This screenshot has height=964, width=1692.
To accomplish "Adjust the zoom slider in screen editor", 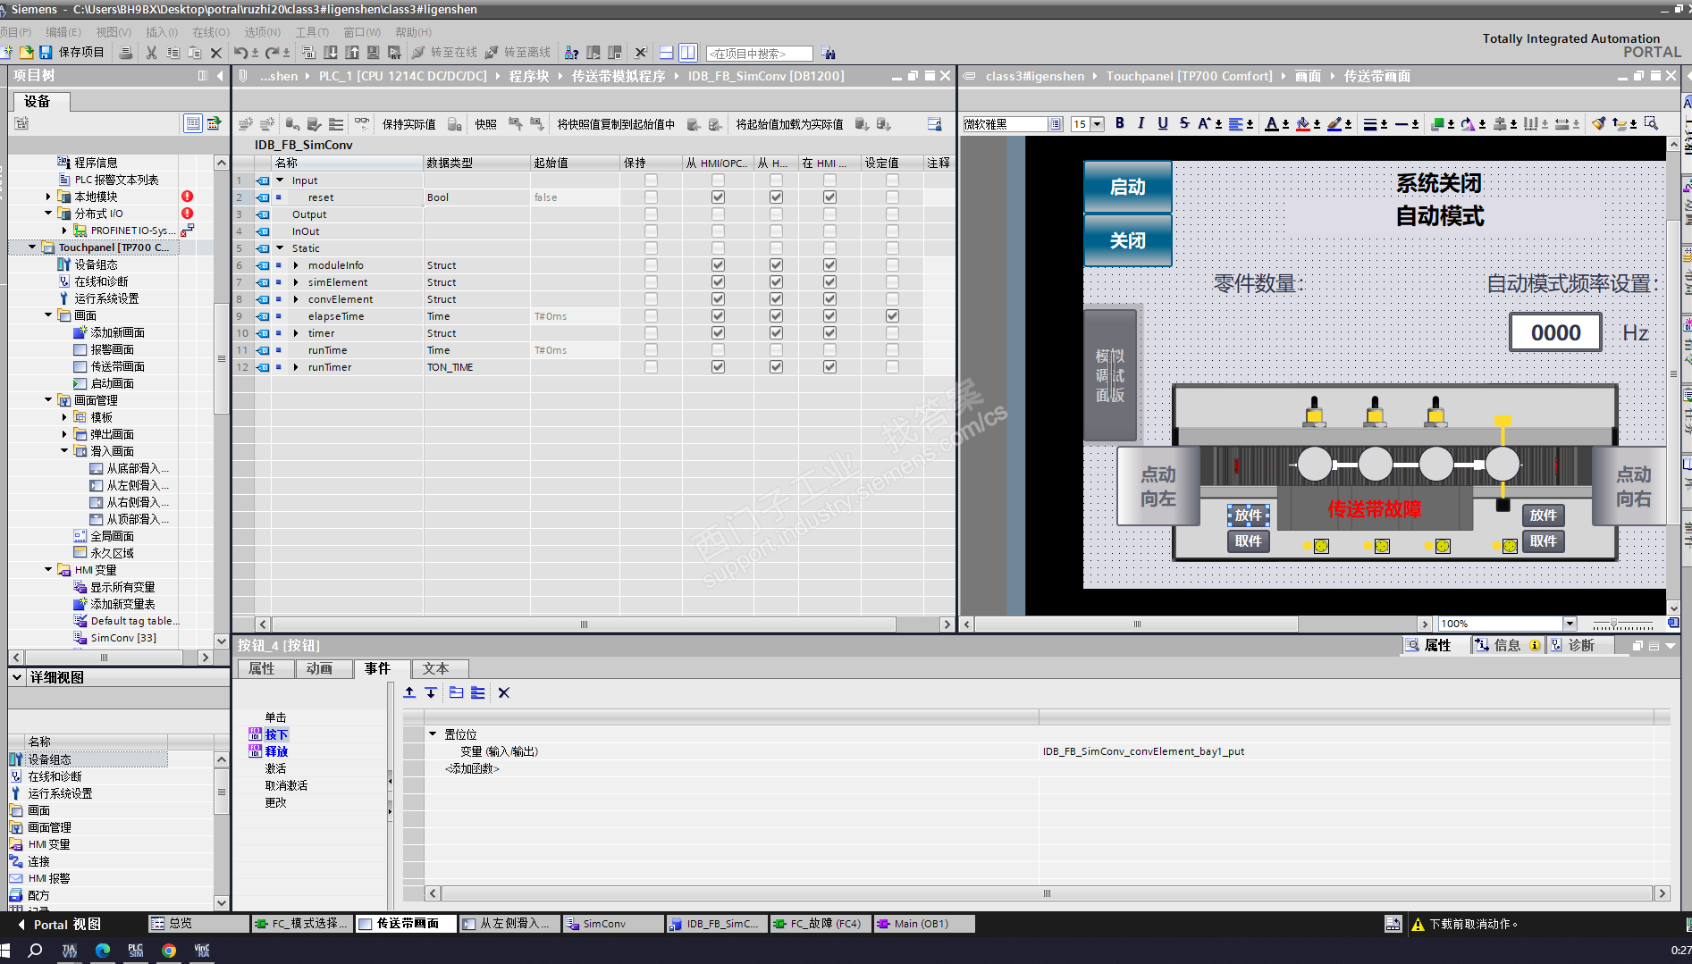I will point(1613,624).
